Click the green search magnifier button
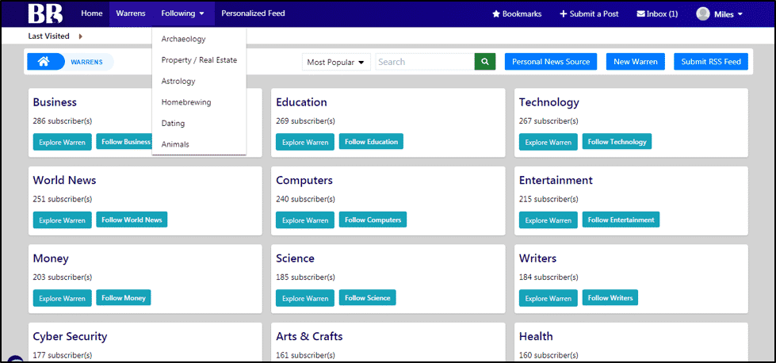Viewport: 776px width, 363px height. click(485, 62)
